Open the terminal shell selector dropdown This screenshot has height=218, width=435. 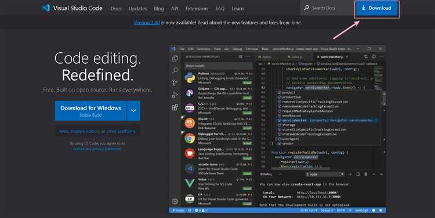click(325, 174)
